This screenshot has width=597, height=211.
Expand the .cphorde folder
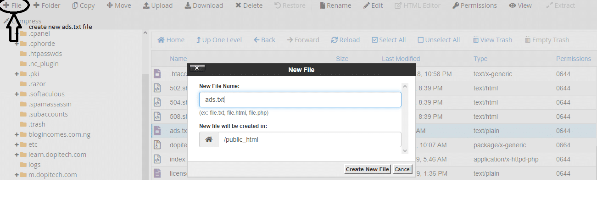coord(17,44)
